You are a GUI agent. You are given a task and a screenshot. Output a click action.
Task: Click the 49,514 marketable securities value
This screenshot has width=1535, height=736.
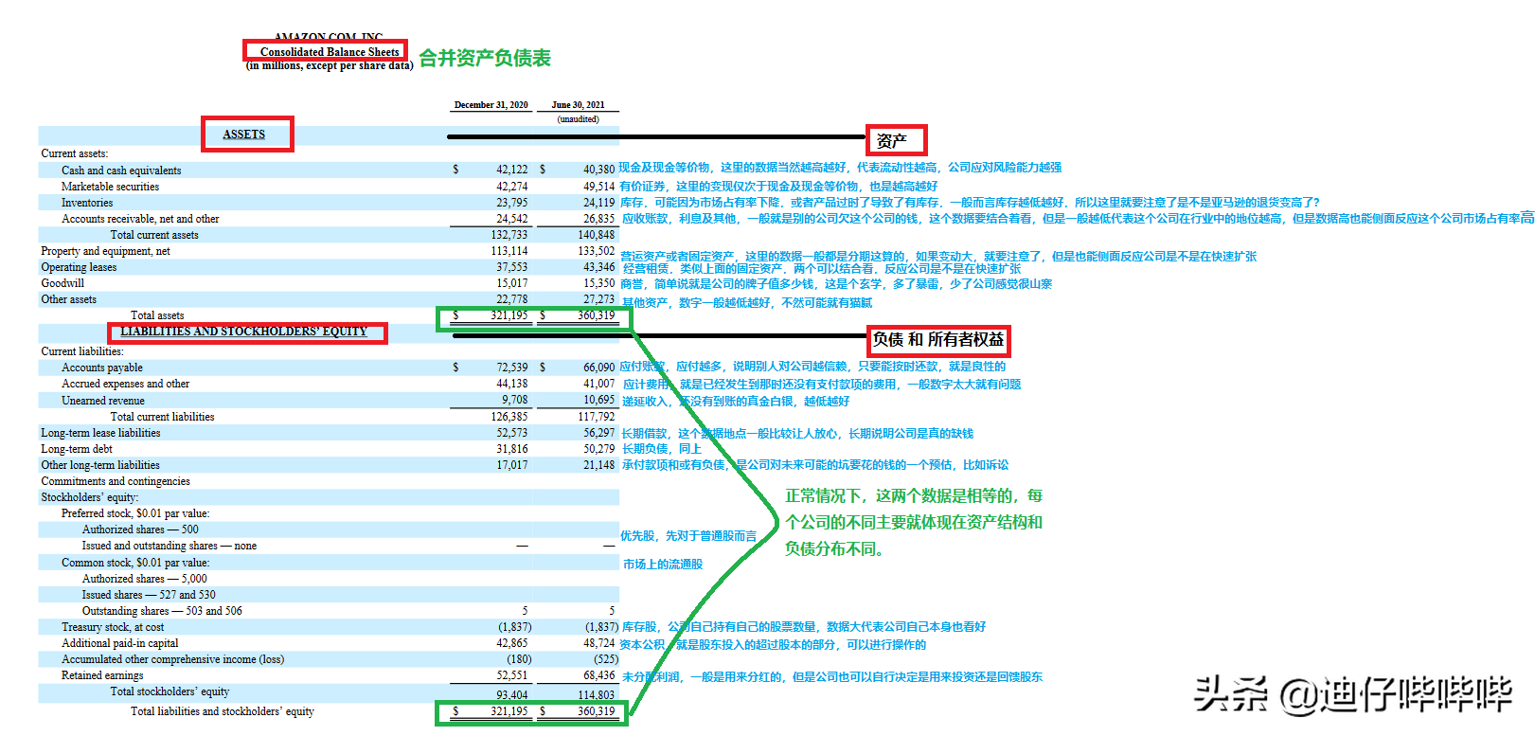pos(598,187)
